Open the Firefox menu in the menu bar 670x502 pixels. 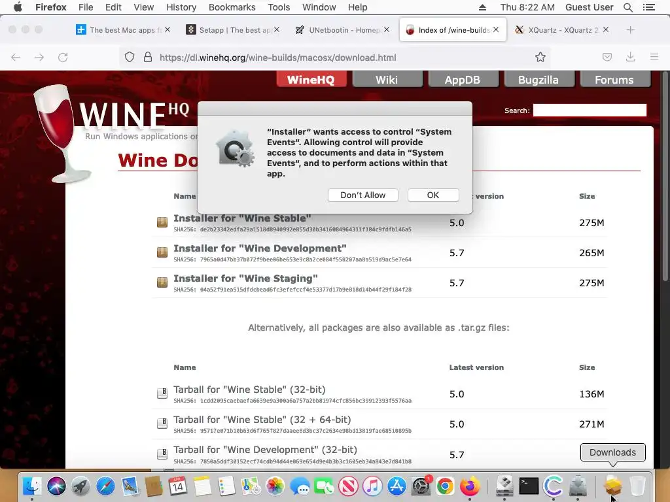click(51, 7)
